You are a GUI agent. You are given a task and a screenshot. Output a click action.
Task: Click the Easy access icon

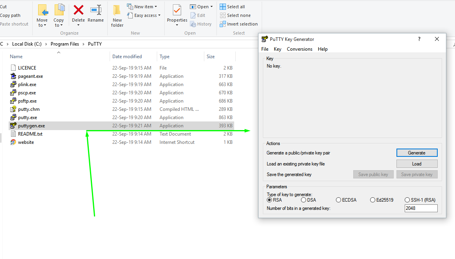130,15
